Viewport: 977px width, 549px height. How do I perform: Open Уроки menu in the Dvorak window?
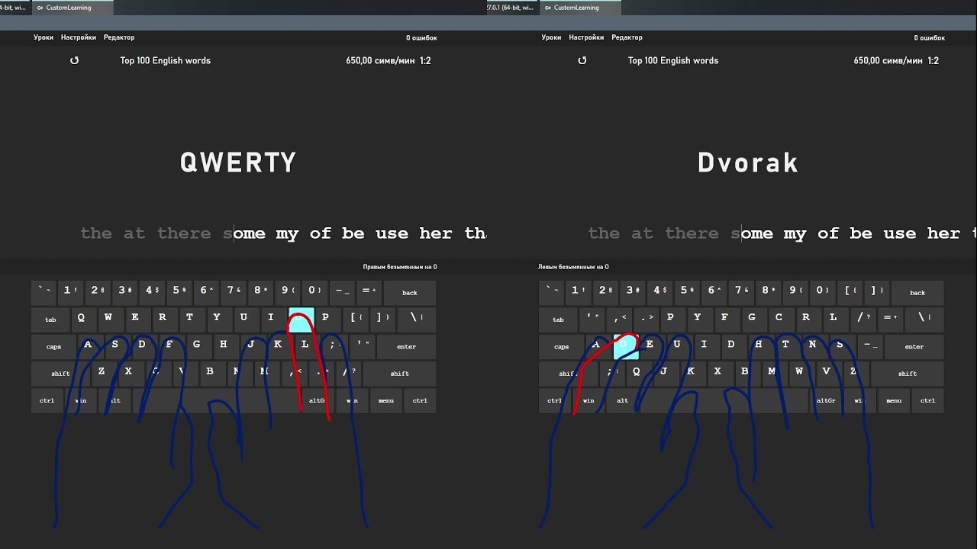pyautogui.click(x=551, y=37)
